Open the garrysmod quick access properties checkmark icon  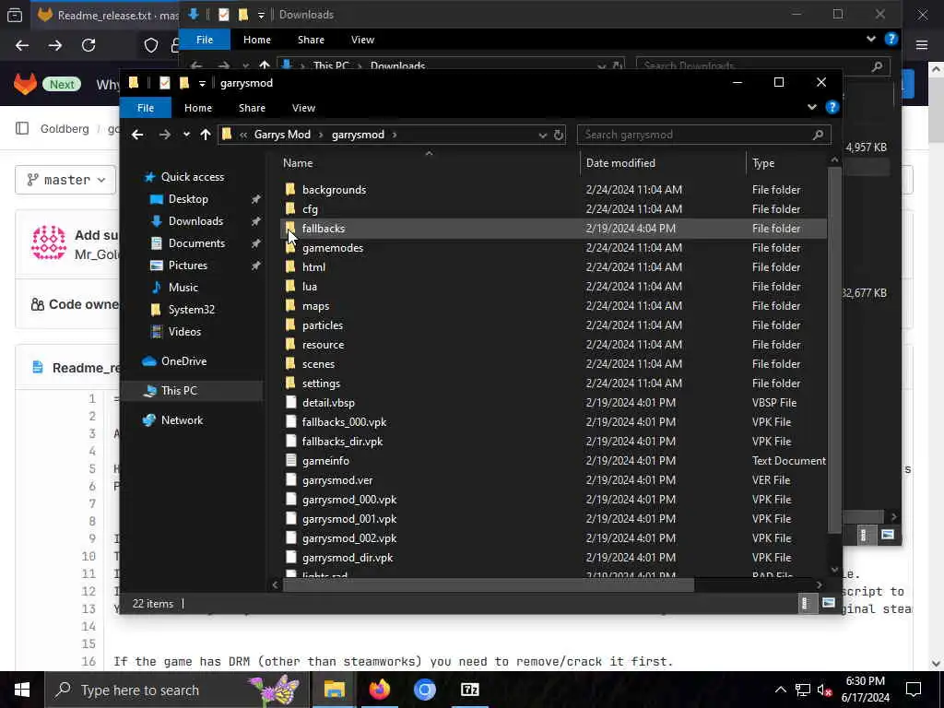(164, 83)
